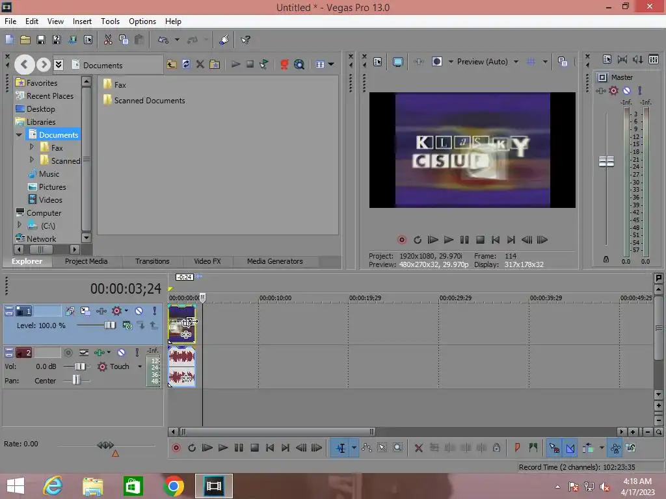Viewport: 666px width, 499px height.
Task: Click the What's This help icon
Action: [245, 40]
